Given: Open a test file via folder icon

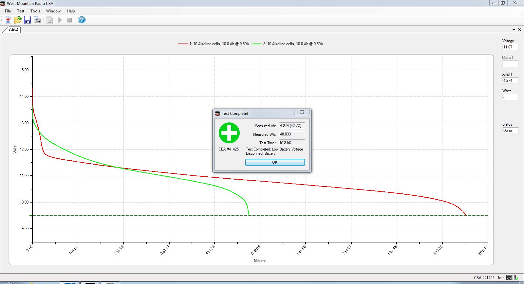Looking at the screenshot, I should (17, 20).
